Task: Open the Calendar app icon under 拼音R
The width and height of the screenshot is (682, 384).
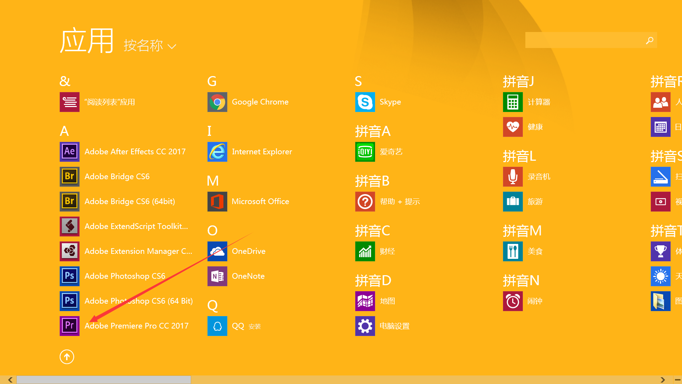Action: coord(661,127)
